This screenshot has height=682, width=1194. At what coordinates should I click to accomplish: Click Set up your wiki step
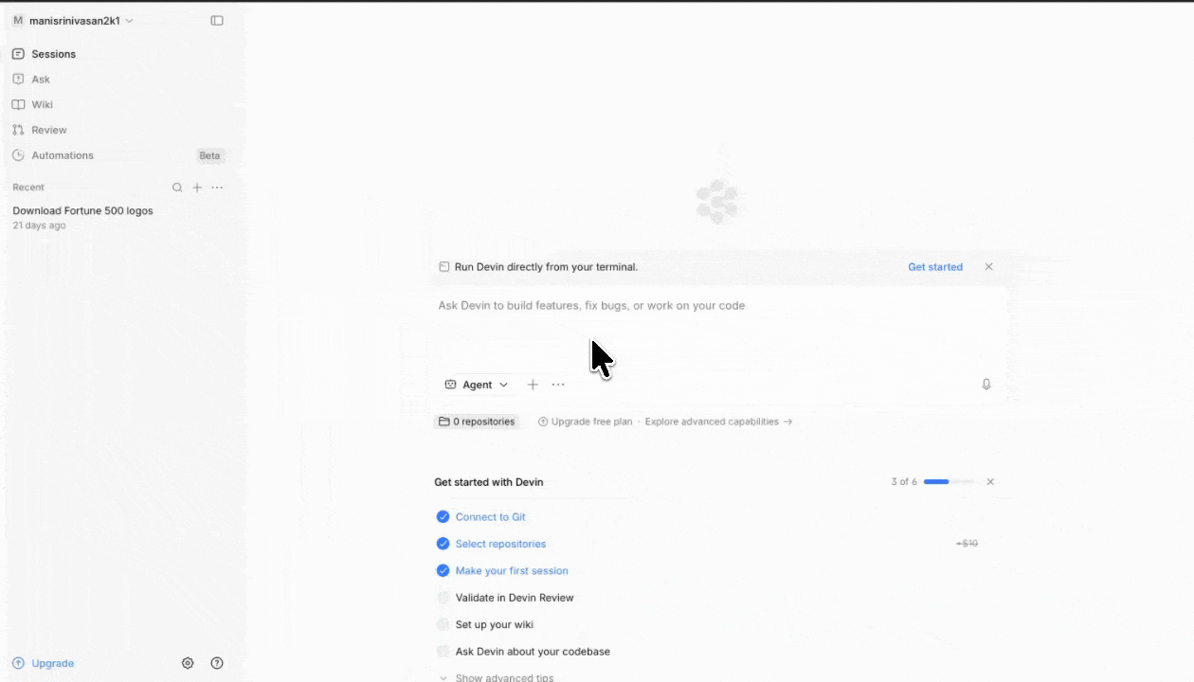point(494,624)
